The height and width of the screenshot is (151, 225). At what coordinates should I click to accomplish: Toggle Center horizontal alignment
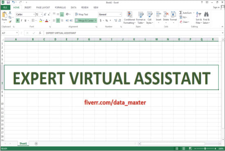click(58, 20)
